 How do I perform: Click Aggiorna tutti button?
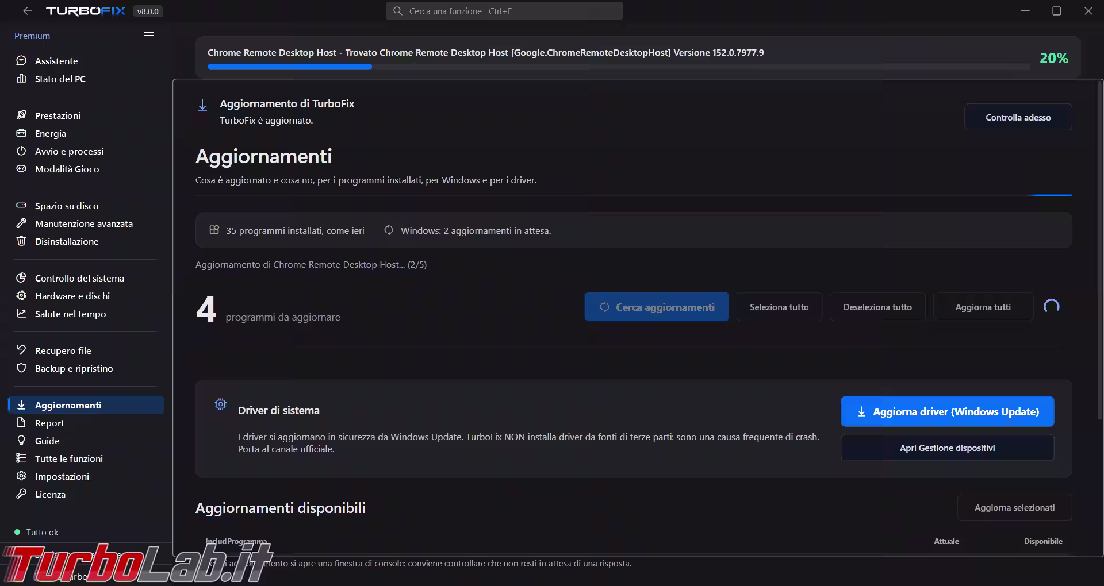(x=983, y=307)
